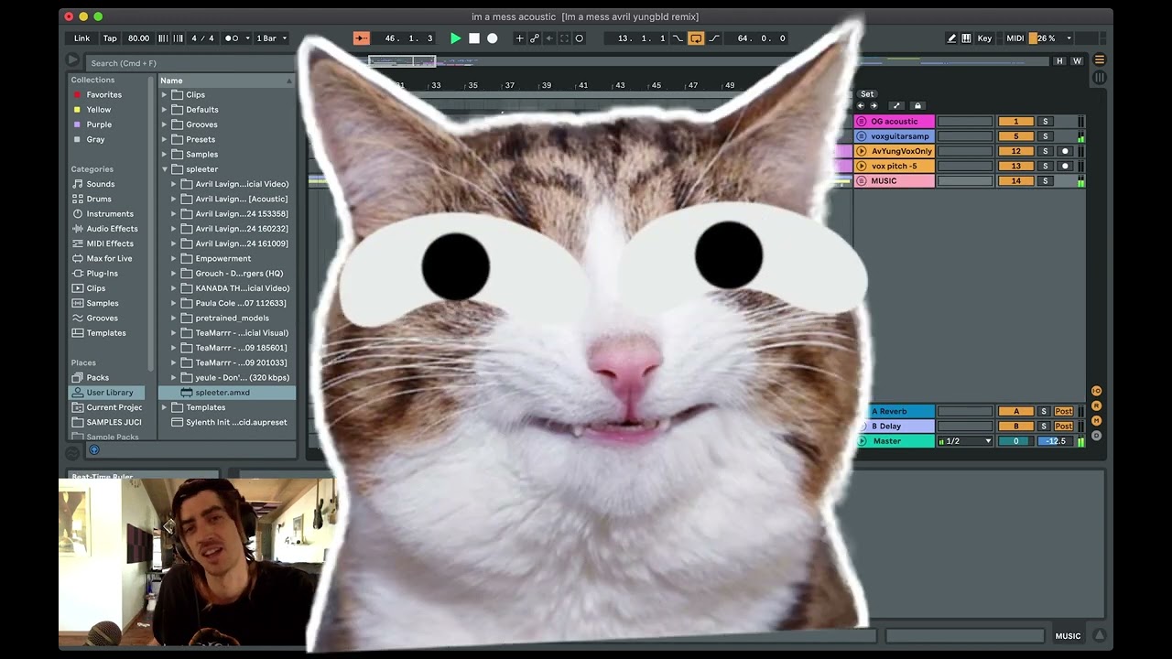Select the Gray collection

[95, 139]
